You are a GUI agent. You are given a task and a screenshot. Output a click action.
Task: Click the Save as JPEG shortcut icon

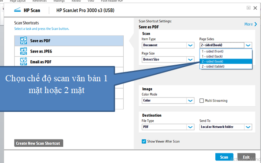click(x=24, y=51)
